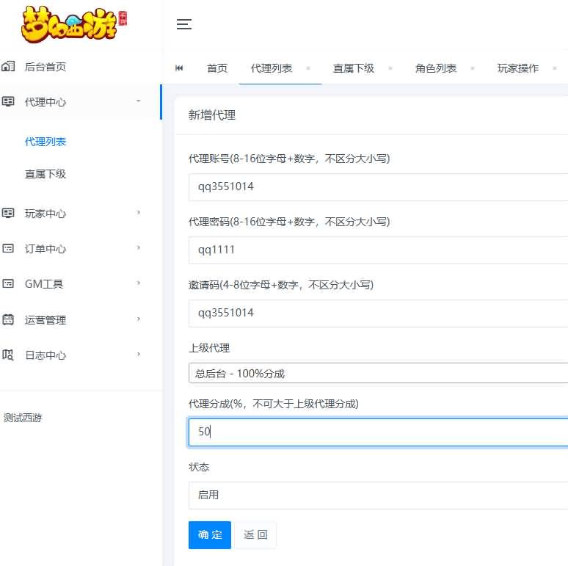Click the GM工具 sidebar icon
The width and height of the screenshot is (568, 566).
(8, 283)
